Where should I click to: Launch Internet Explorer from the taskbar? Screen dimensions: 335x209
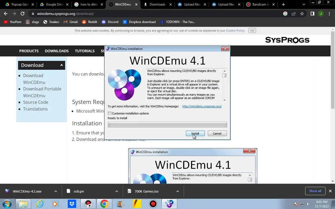(40, 204)
